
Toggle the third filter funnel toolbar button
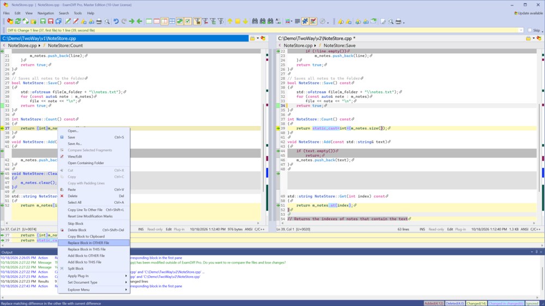213,22
